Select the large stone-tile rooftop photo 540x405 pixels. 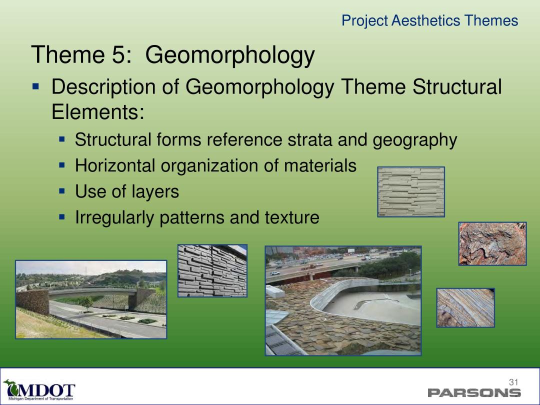[x=343, y=300]
